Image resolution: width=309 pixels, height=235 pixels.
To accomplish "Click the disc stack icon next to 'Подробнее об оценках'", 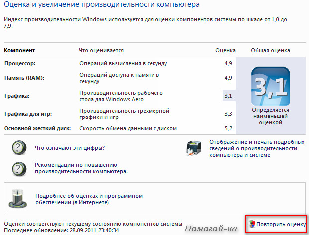I will click(x=18, y=198).
